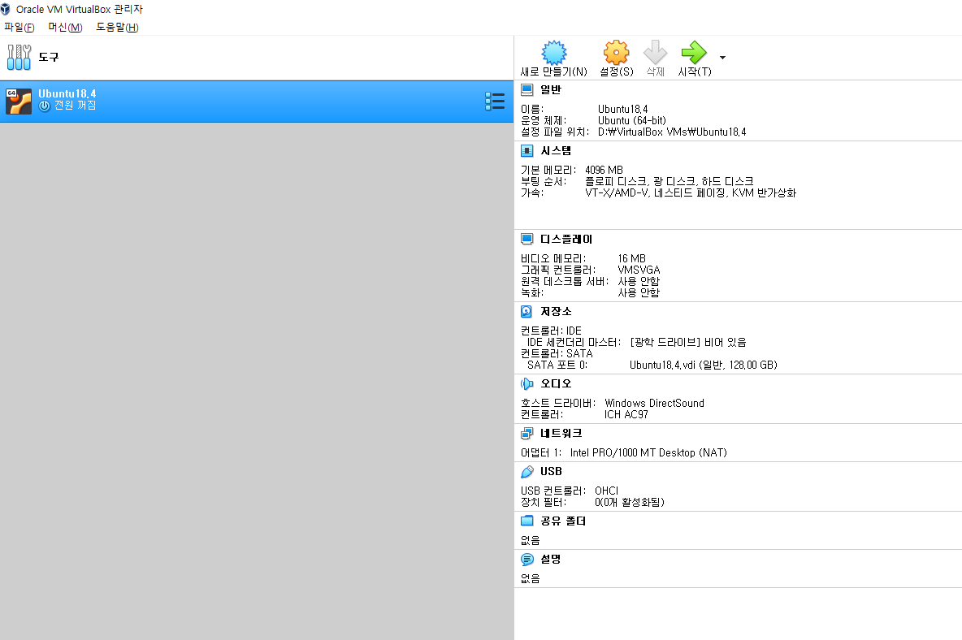Open the Ubuntu18.4 machine tools list menu icon

(495, 102)
